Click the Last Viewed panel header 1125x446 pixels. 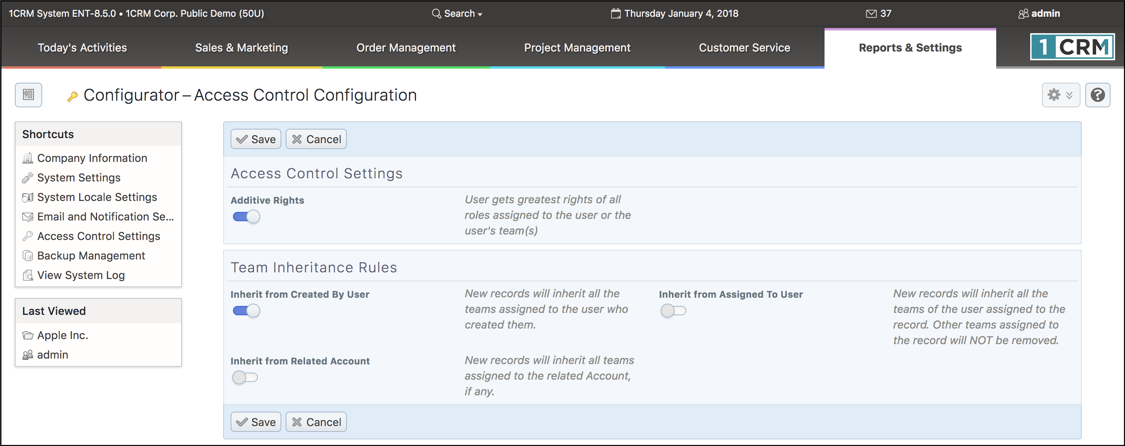(x=98, y=311)
